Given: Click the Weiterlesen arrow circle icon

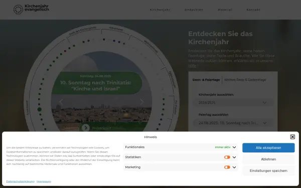Looking at the screenshot, I should 86,127.
